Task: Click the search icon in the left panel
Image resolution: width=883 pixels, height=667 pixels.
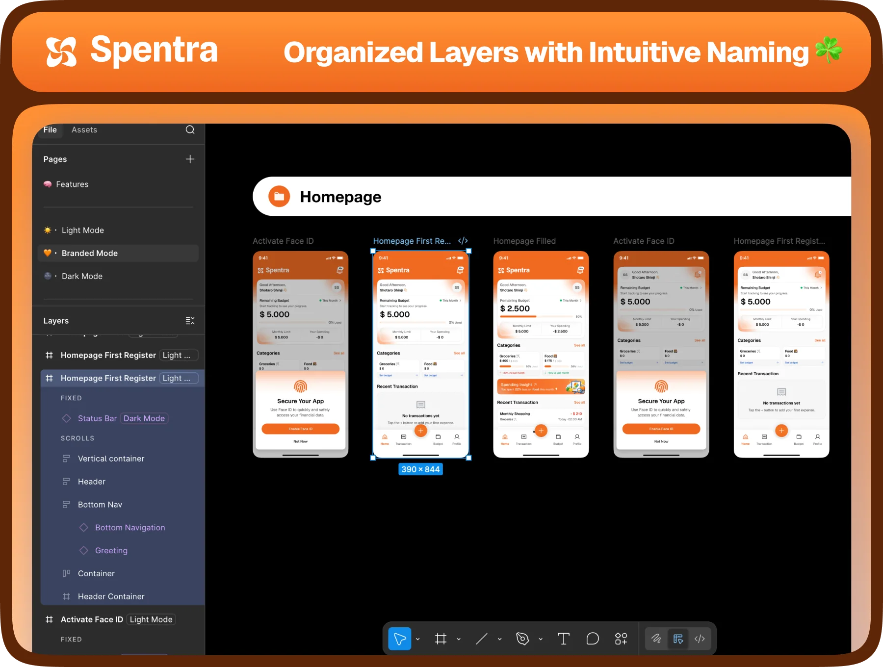Action: (190, 129)
